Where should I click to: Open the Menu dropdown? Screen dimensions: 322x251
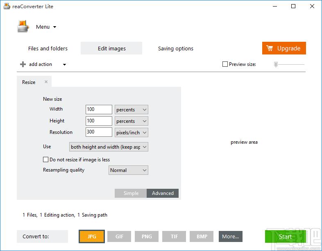coord(46,27)
